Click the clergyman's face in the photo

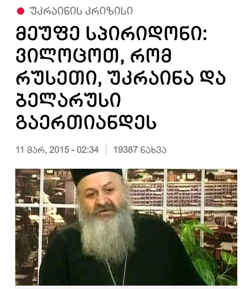click(103, 195)
